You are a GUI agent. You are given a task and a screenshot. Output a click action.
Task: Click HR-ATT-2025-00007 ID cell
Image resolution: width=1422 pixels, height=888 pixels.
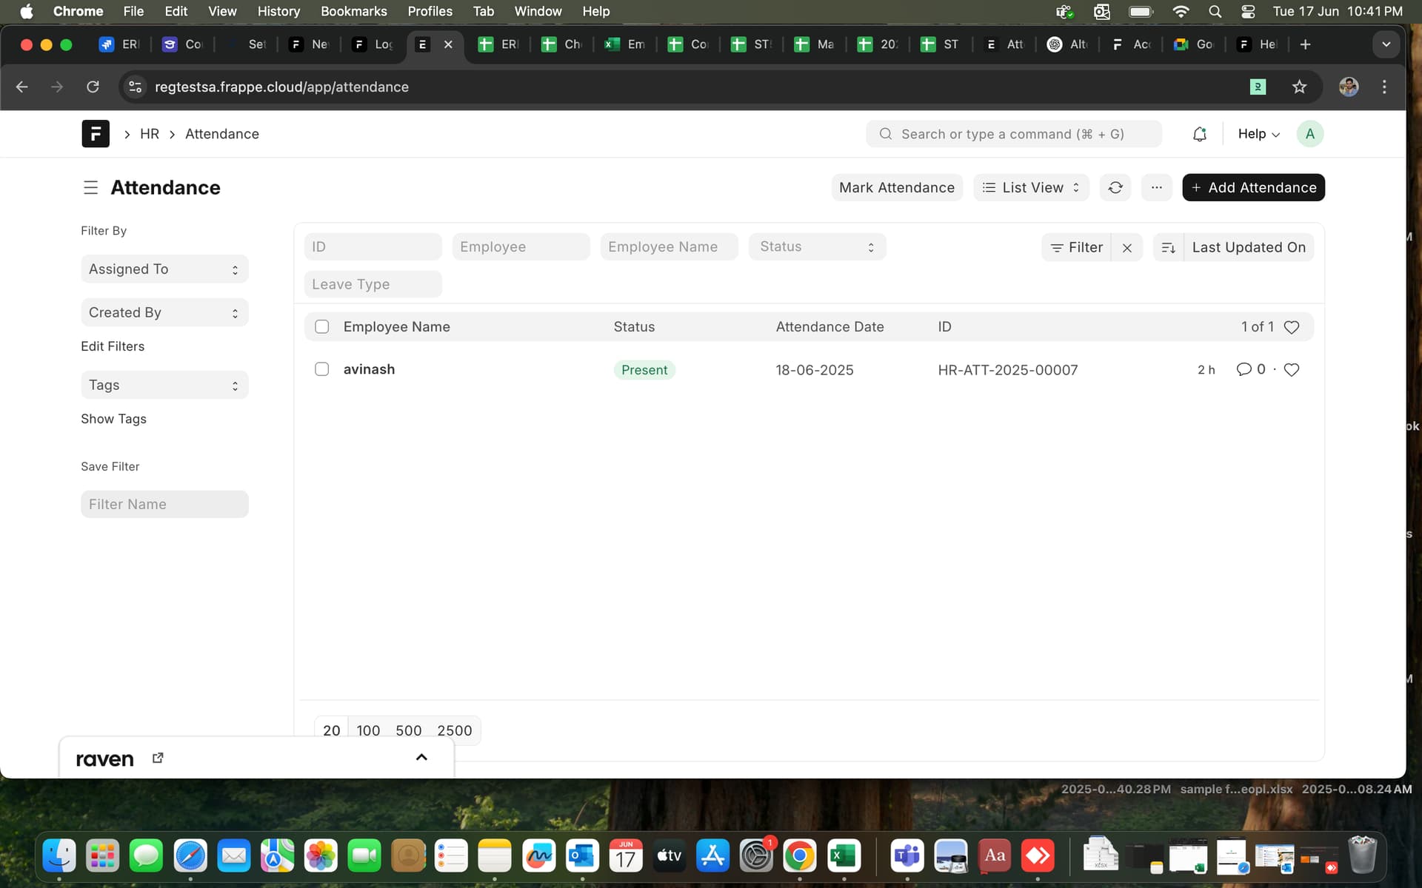pyautogui.click(x=1007, y=370)
